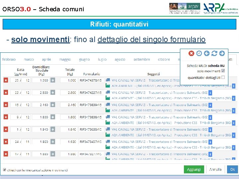The width and height of the screenshot is (239, 179).
Task: Edit formulario field RIF0474378/15
Action: point(91,80)
